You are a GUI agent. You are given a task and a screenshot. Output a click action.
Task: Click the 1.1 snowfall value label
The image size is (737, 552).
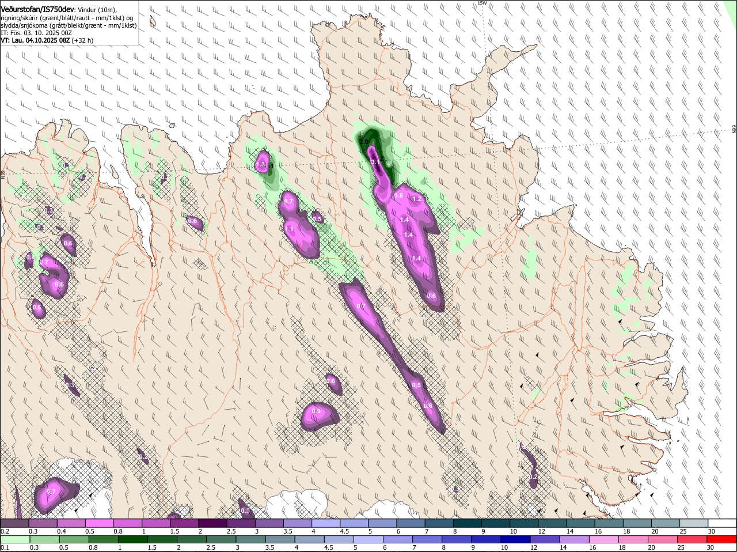pos(289,229)
